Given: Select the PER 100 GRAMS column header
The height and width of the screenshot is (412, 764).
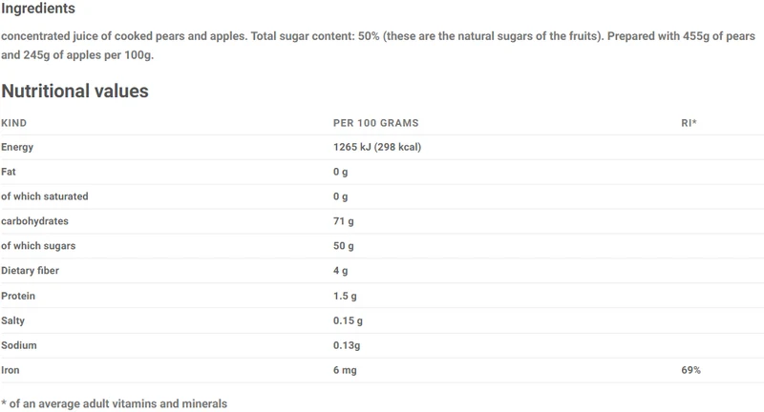Looking at the screenshot, I should click(x=375, y=123).
